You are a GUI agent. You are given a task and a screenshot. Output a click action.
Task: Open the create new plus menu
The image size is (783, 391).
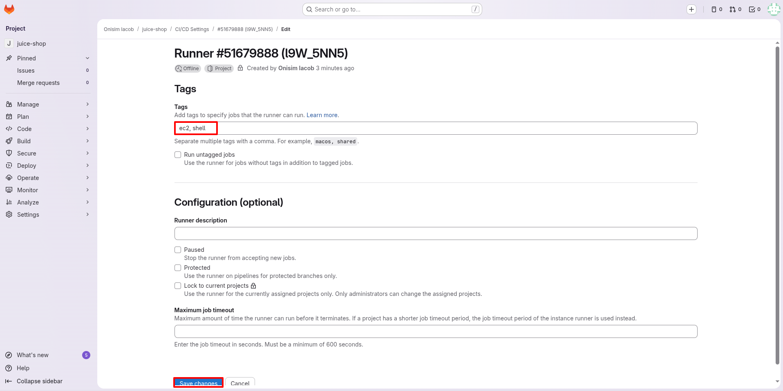(691, 9)
